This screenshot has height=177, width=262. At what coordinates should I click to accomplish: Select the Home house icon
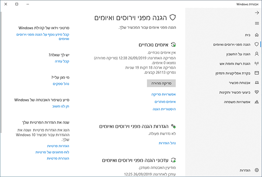(257, 35)
